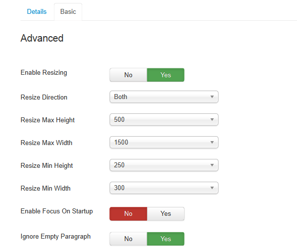Image resolution: width=297 pixels, height=251 pixels.
Task: Open the Resize Max Height dropdown
Action: [x=158, y=120]
